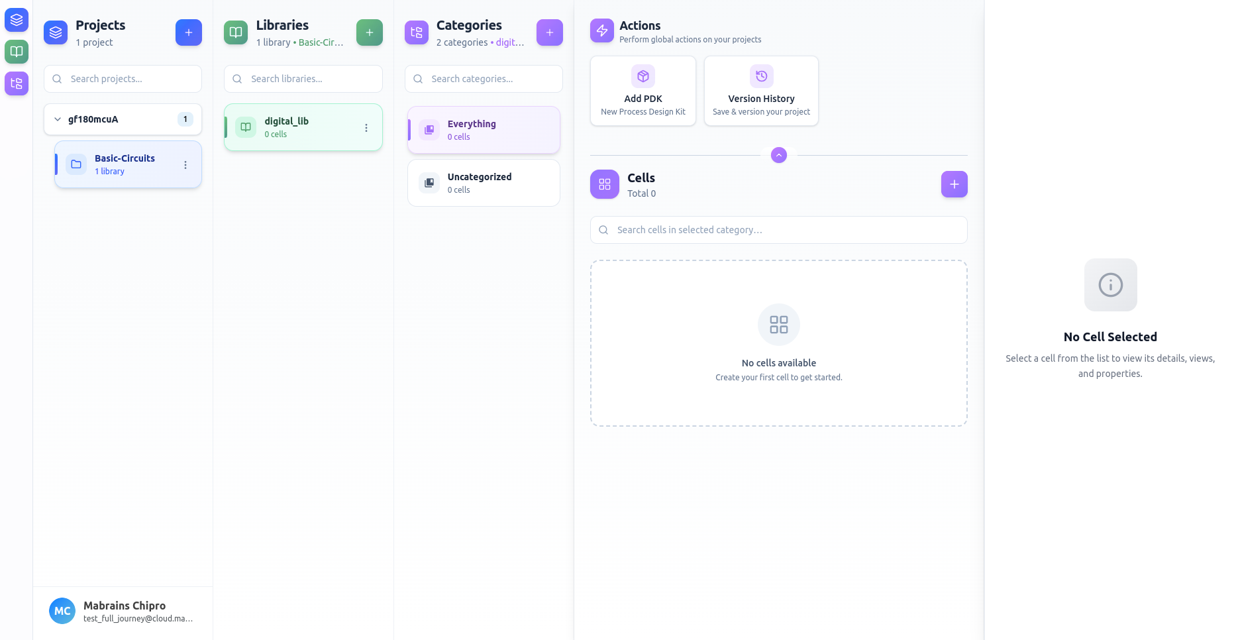Screen dimensions: 1236x640
Task: Select the digital_lib book icon
Action: click(x=245, y=127)
